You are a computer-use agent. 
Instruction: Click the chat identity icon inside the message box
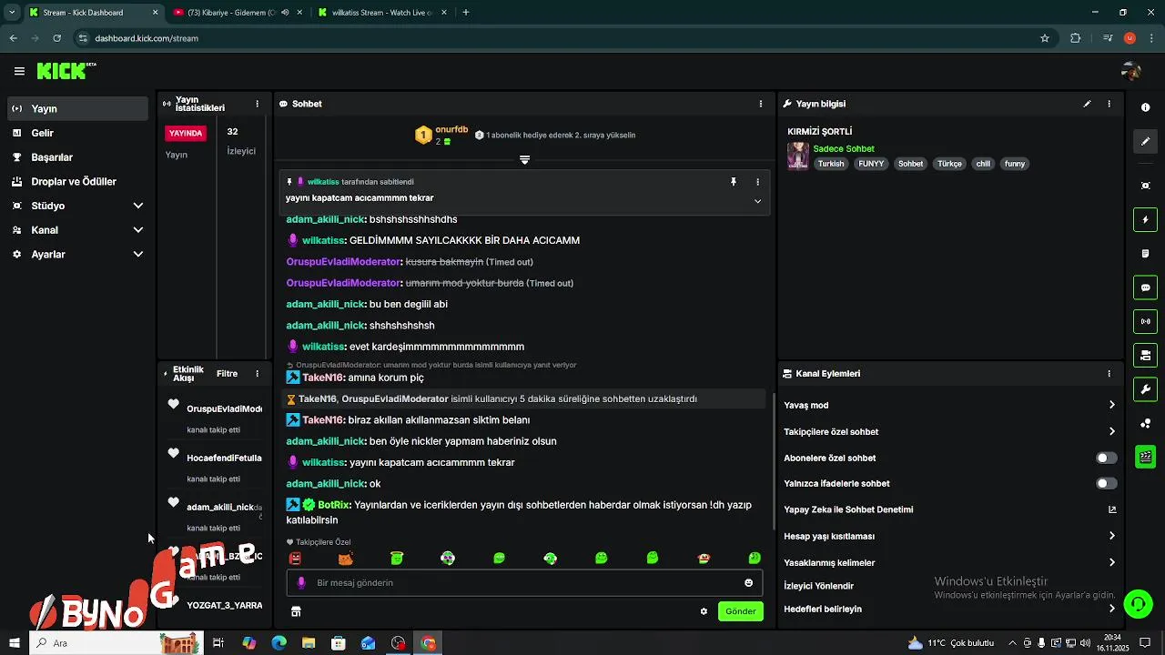(301, 582)
